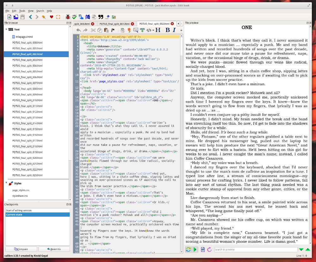
Task: Click in the Search in preview field
Action: 255,250
